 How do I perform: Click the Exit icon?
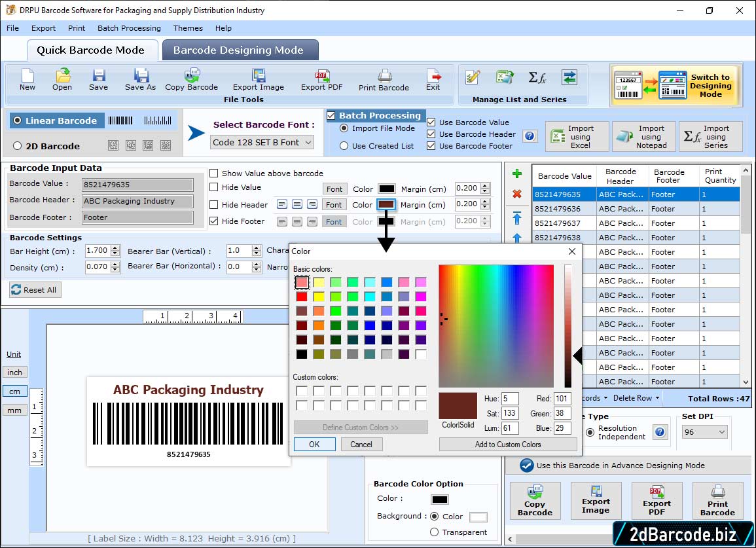point(433,80)
